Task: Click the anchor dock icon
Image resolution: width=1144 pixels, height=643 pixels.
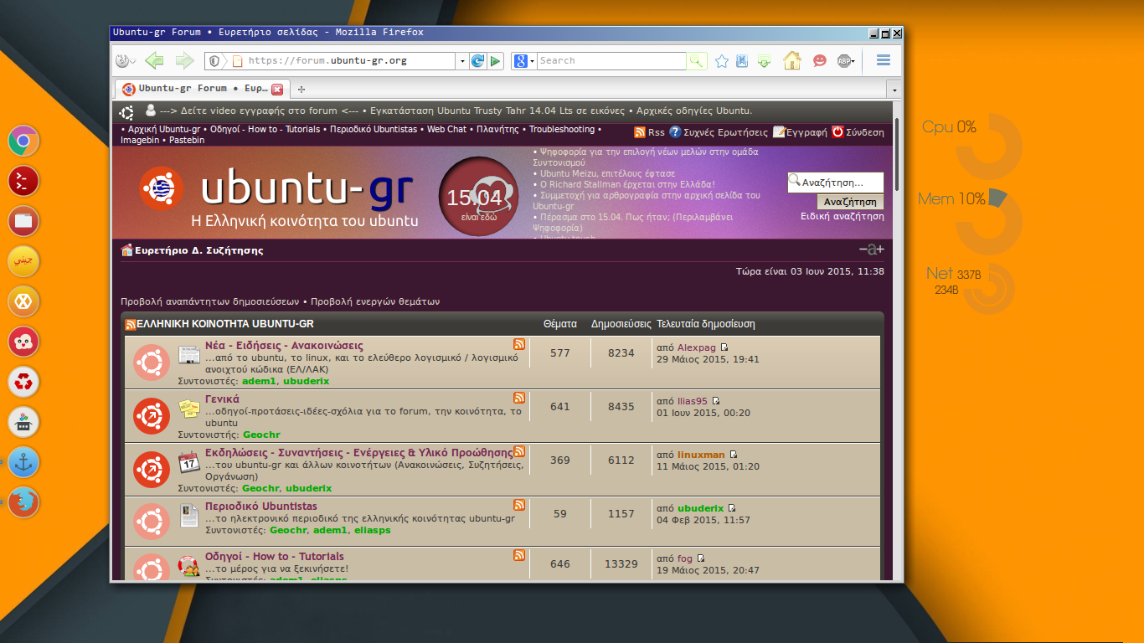Action: pyautogui.click(x=23, y=462)
